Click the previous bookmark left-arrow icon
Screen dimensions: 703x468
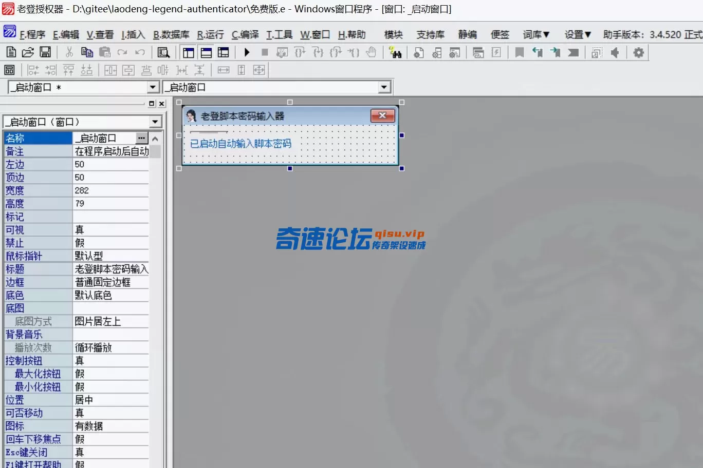coord(538,52)
